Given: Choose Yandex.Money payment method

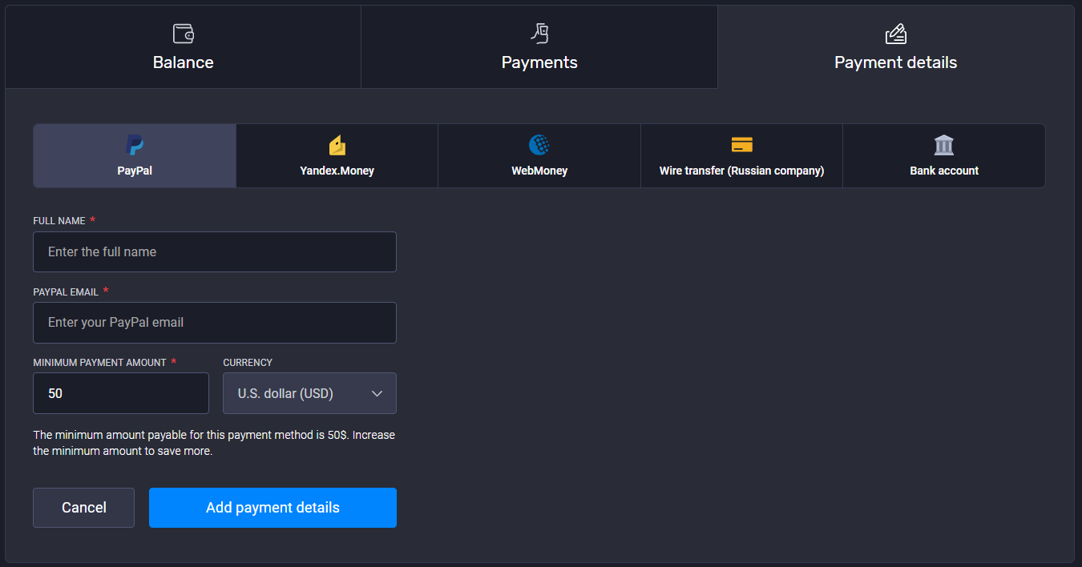Looking at the screenshot, I should pos(337,156).
